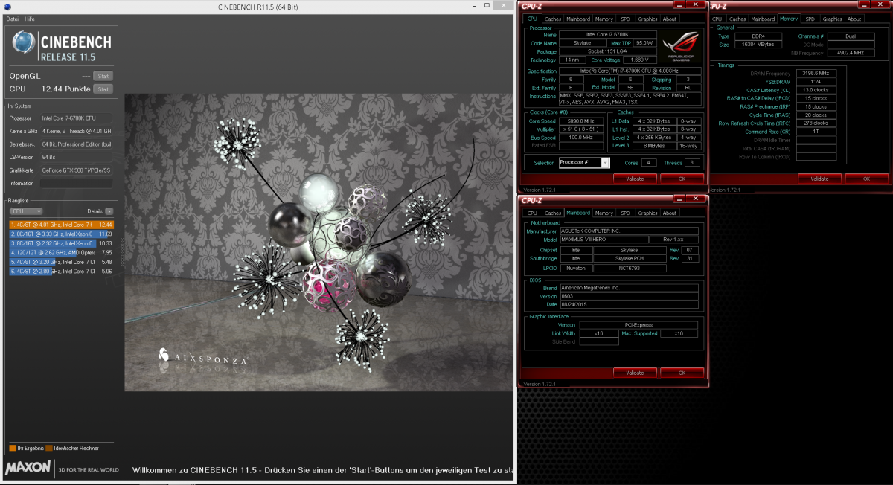Click the Details arrow button in Rangliste
Viewport: 893px width, 485px height.
click(x=109, y=211)
